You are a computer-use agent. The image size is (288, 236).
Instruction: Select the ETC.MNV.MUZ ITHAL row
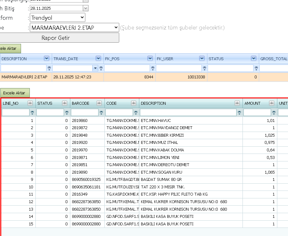145,143
